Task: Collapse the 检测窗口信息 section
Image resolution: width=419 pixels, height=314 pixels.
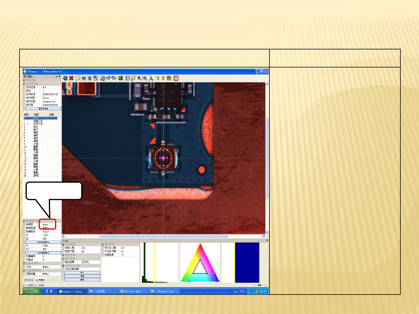Action: [24, 221]
